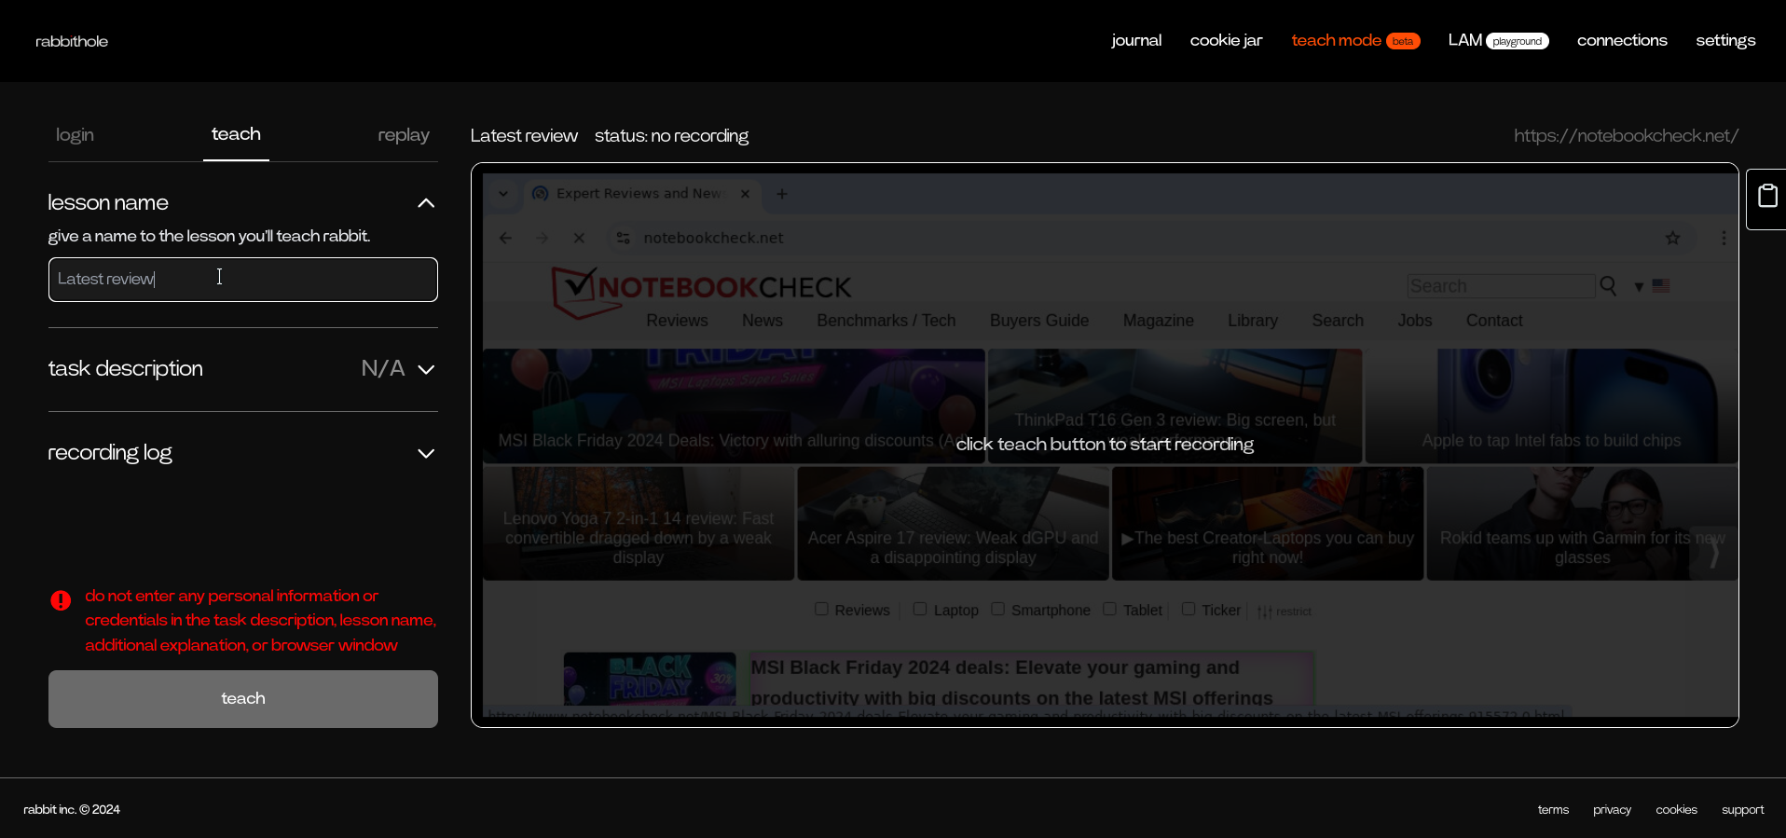The width and height of the screenshot is (1786, 838).
Task: Close the Expert Reviews and News tab
Action: (x=745, y=194)
